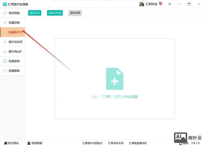Click the home icon beside 官方网站
The width and height of the screenshot is (204, 146).
click(6, 143)
